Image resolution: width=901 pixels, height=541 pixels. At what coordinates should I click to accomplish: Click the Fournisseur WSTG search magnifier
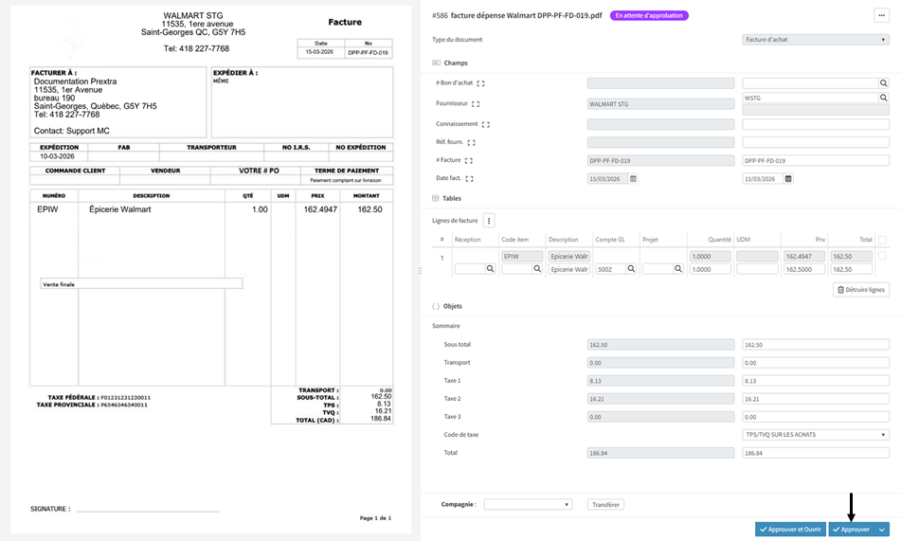(883, 98)
